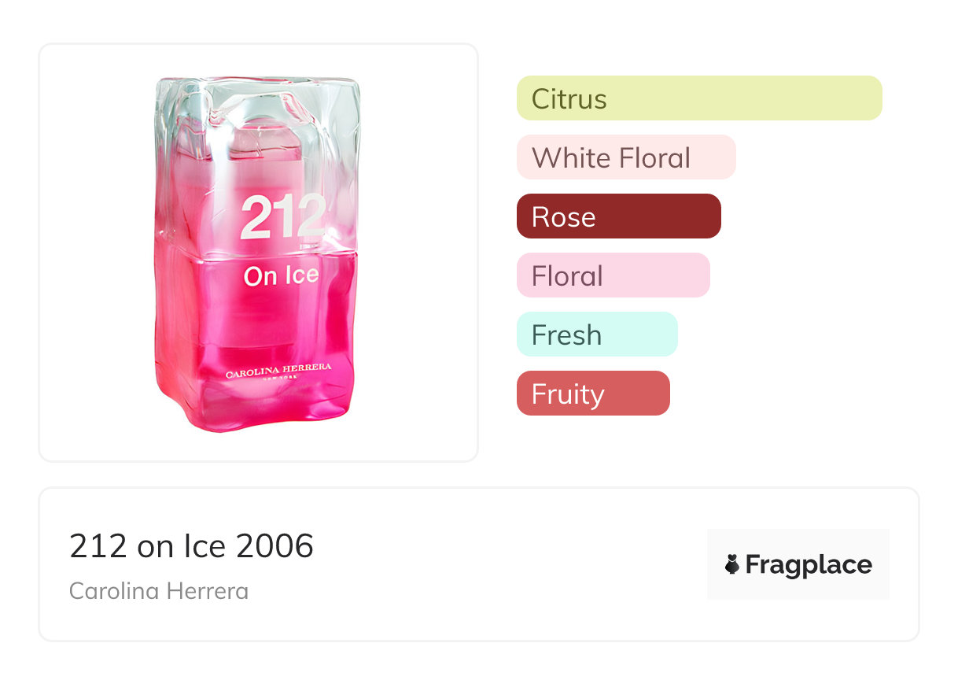
Task: Choose the pink Floral accord bar
Action: click(x=613, y=275)
